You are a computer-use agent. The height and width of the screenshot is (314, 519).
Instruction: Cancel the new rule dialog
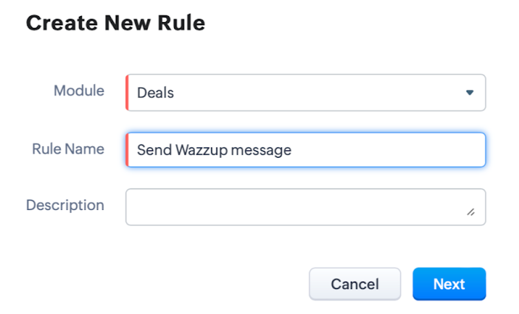click(354, 284)
